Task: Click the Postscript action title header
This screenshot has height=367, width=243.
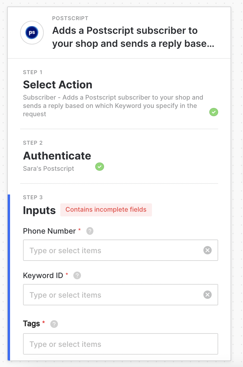Action: [x=133, y=37]
